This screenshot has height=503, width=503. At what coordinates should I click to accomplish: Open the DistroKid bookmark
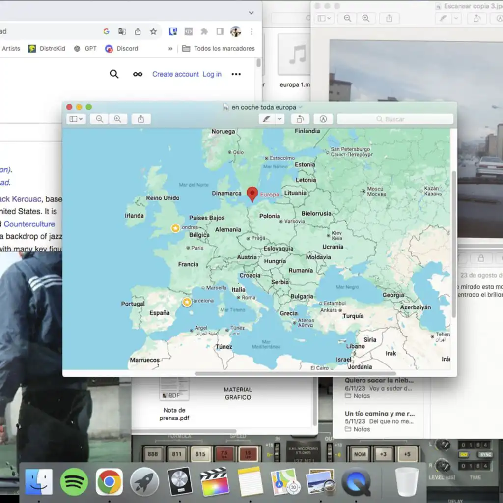click(x=47, y=49)
